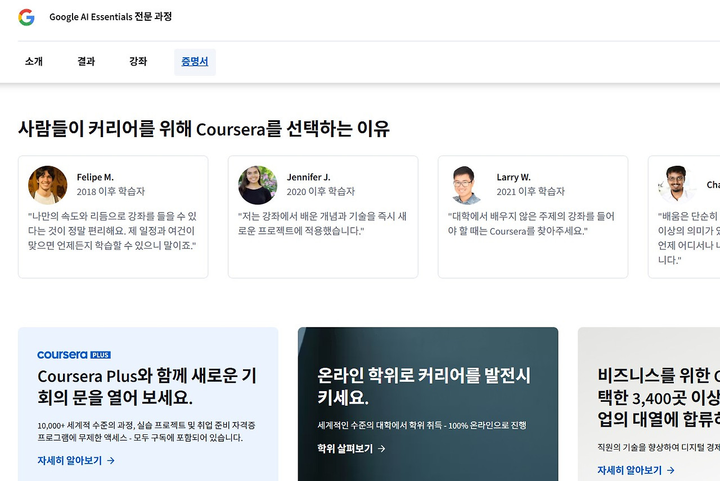Click the fourth learner's profile photo
This screenshot has height=481, width=720.
click(x=677, y=185)
